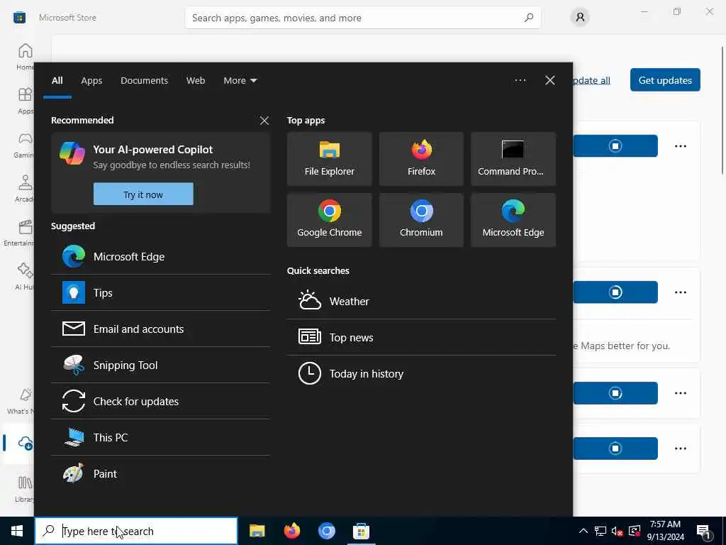The width and height of the screenshot is (726, 545).
Task: Open File Explorer from the taskbar
Action: (x=257, y=531)
